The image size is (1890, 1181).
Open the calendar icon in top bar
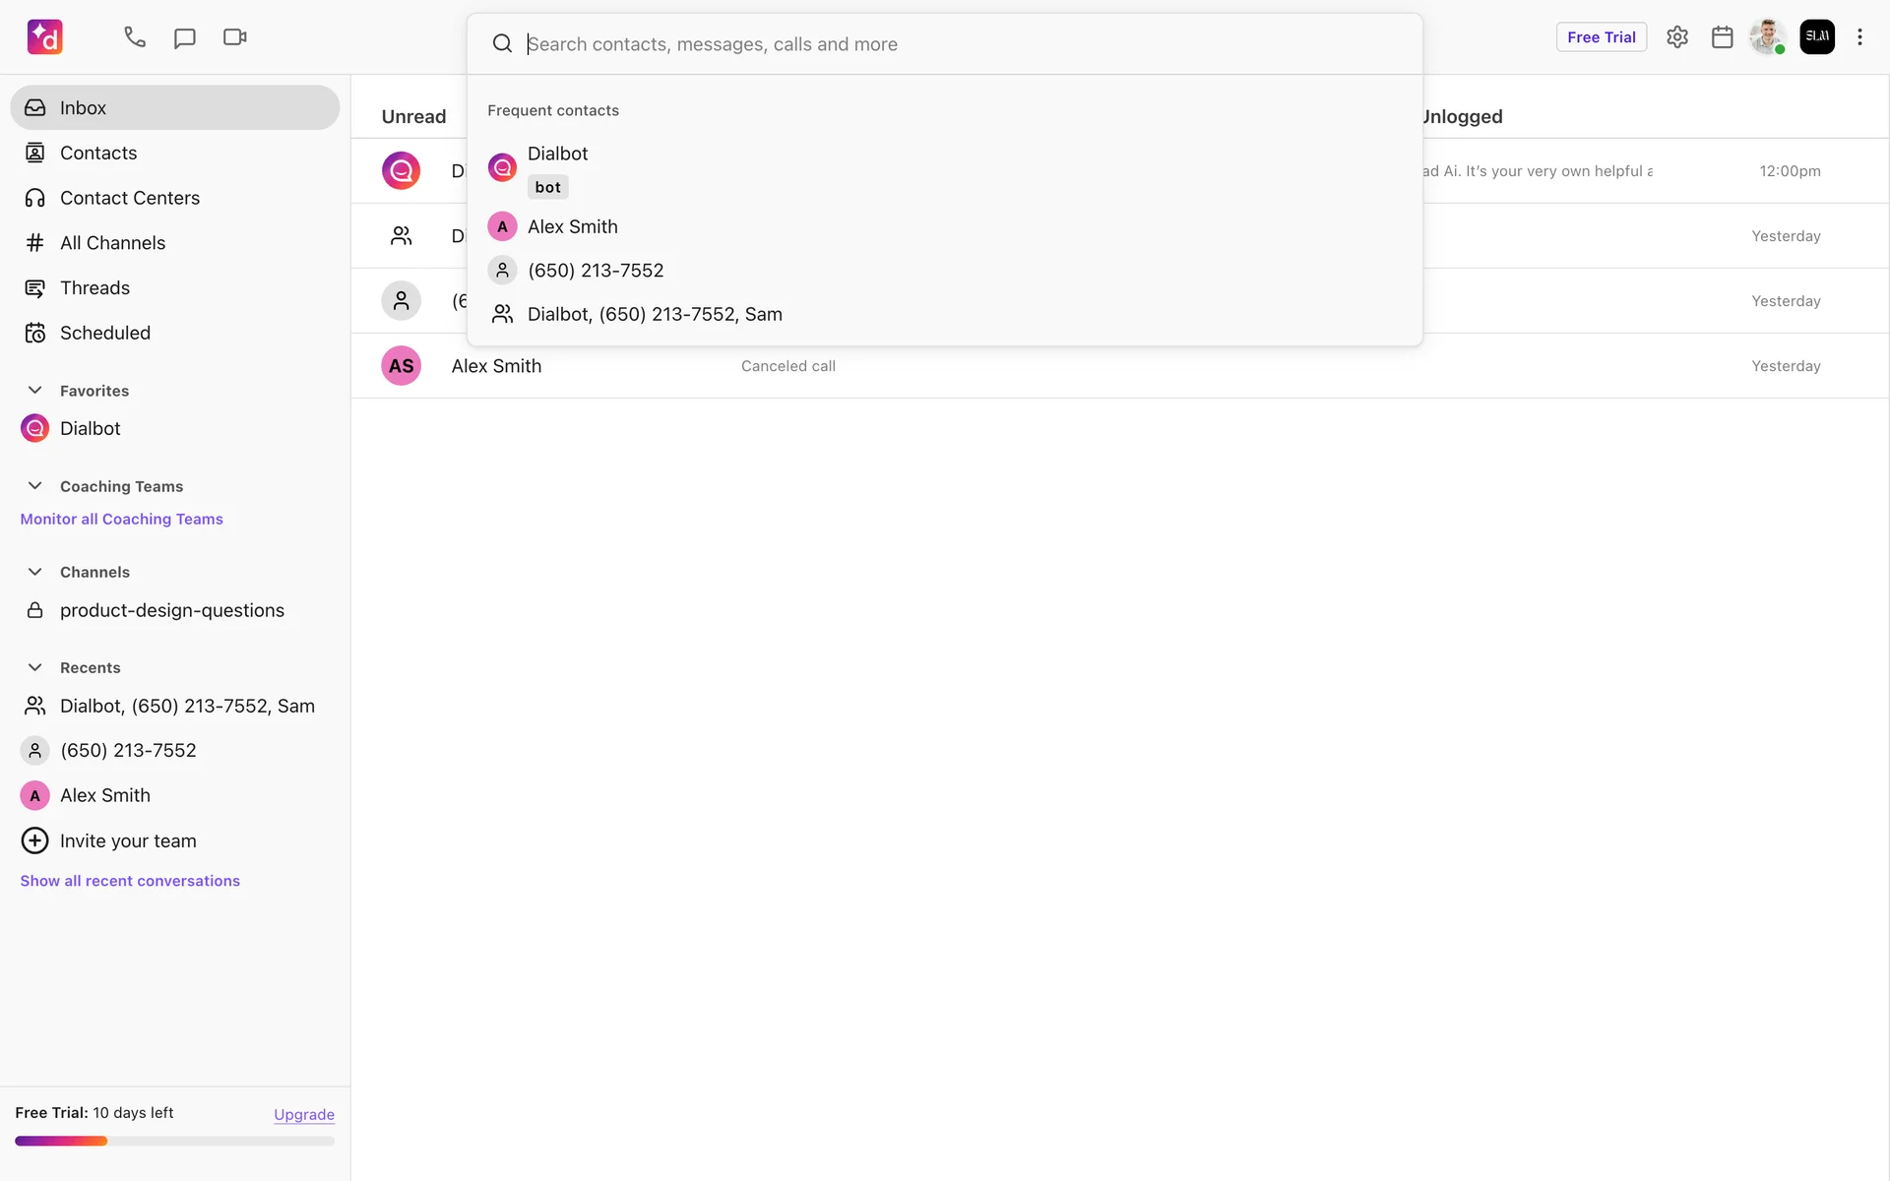(1722, 37)
